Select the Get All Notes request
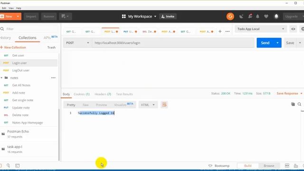304x171 pixels. (28, 85)
